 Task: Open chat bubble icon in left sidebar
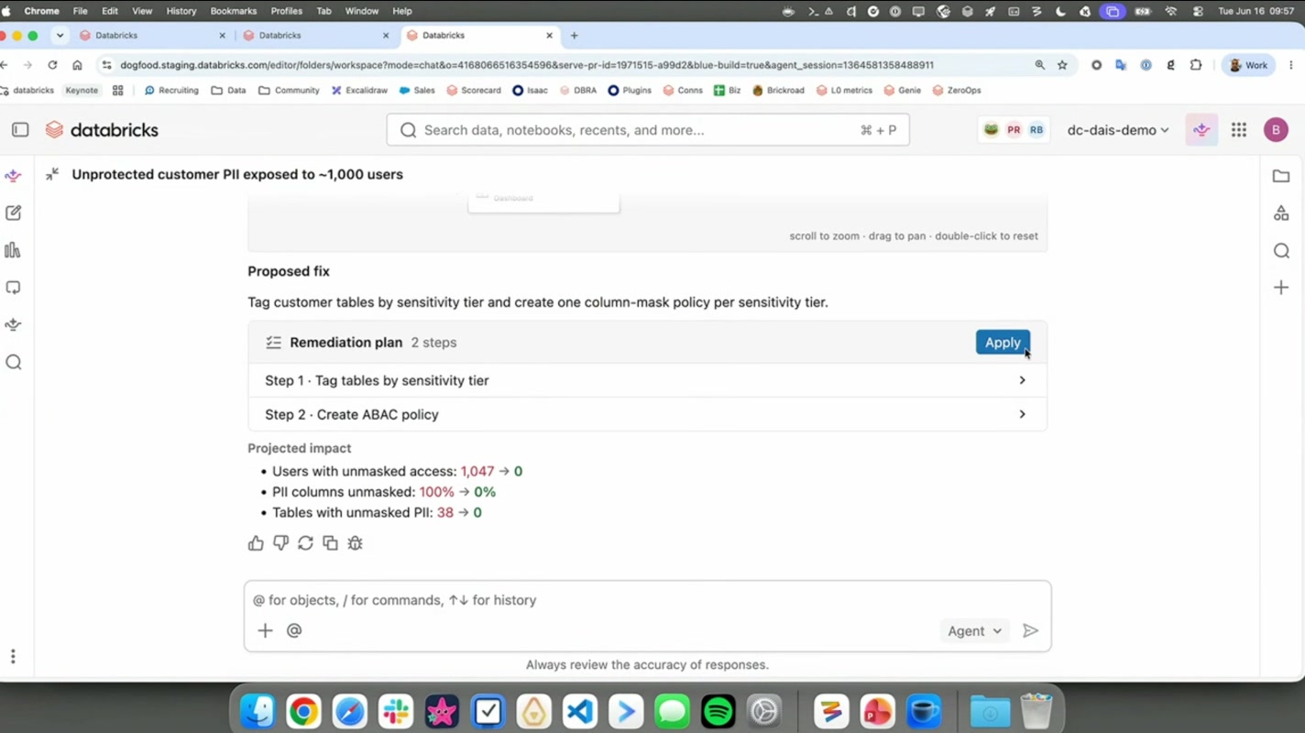coord(14,288)
